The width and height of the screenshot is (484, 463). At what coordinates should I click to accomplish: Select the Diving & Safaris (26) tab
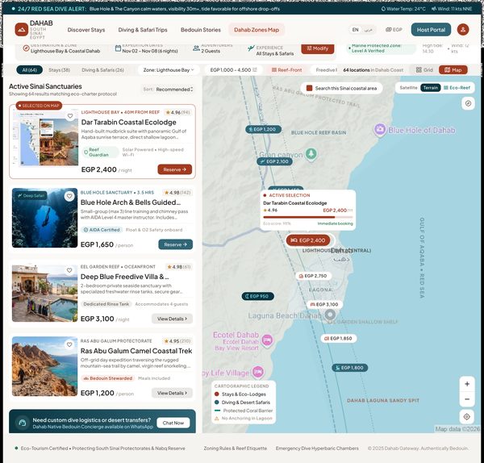pos(102,70)
